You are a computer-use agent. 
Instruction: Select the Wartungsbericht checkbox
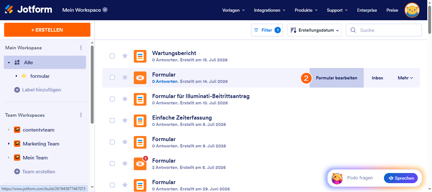coord(112,56)
